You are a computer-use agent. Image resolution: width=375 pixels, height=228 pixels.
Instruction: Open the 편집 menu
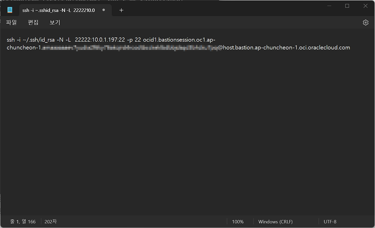(33, 23)
